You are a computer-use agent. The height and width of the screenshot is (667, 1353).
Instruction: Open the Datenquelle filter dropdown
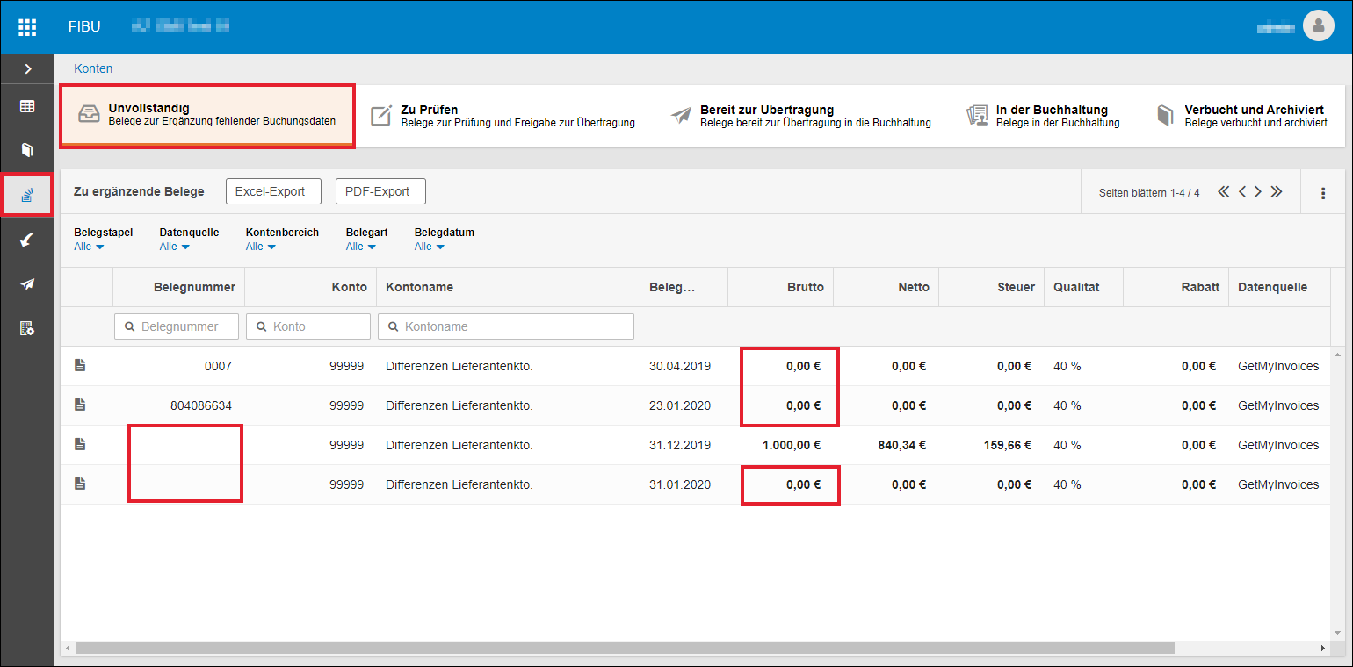[x=174, y=247]
